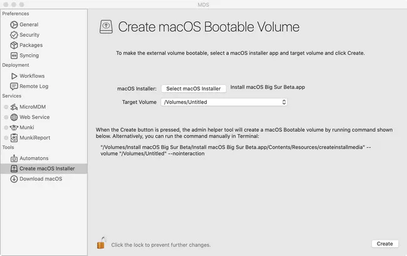Viewport: 407px width, 256px height.
Task: Click the createinstallmedia command text
Action: pos(235,150)
